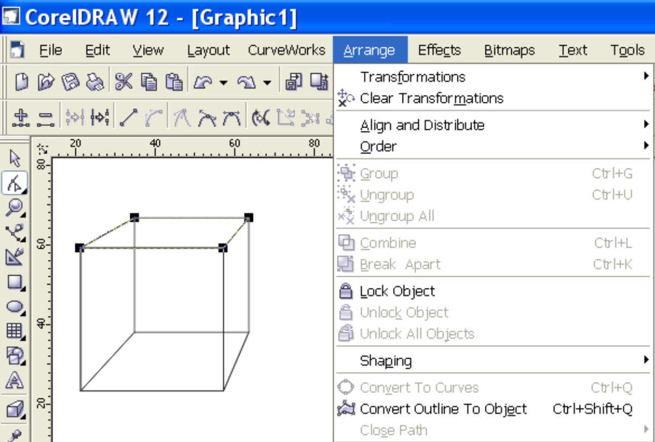Click the New document icon

pyautogui.click(x=21, y=82)
